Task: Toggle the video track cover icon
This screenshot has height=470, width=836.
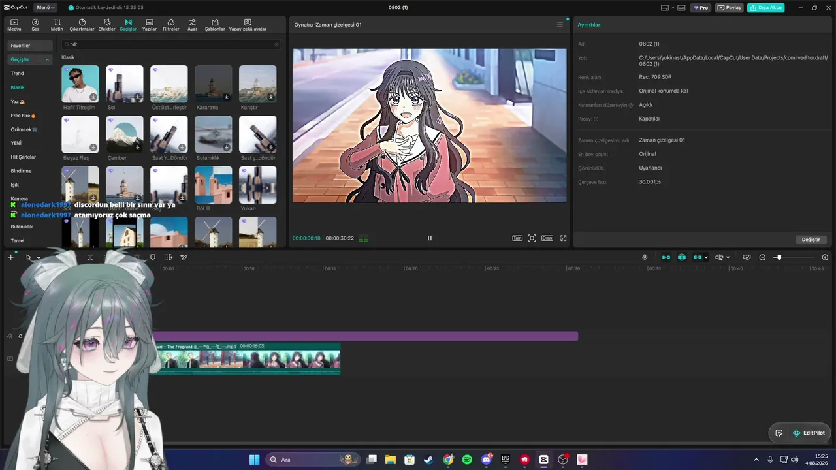Action: pyautogui.click(x=10, y=359)
